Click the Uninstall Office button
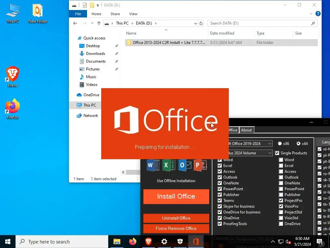Screen dimensions: 330x248 [x=176, y=218]
